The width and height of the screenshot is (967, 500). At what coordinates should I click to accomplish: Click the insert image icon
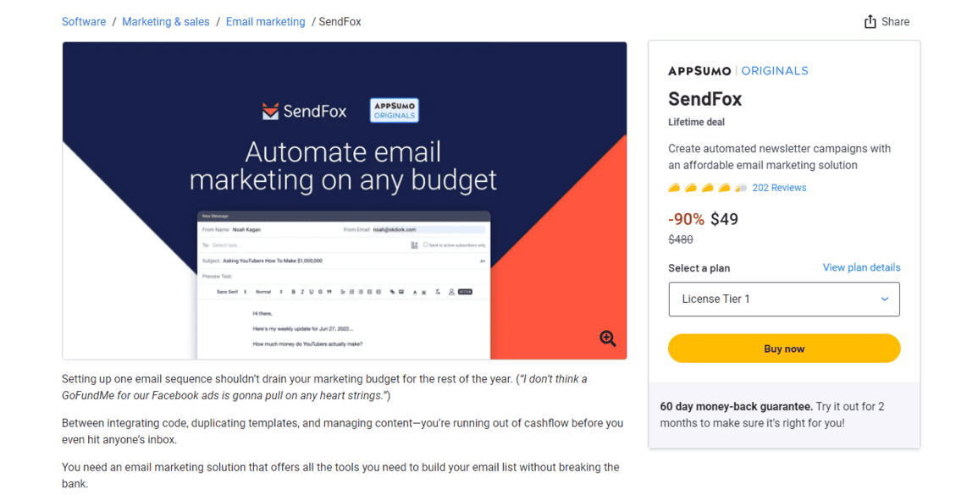point(401,290)
